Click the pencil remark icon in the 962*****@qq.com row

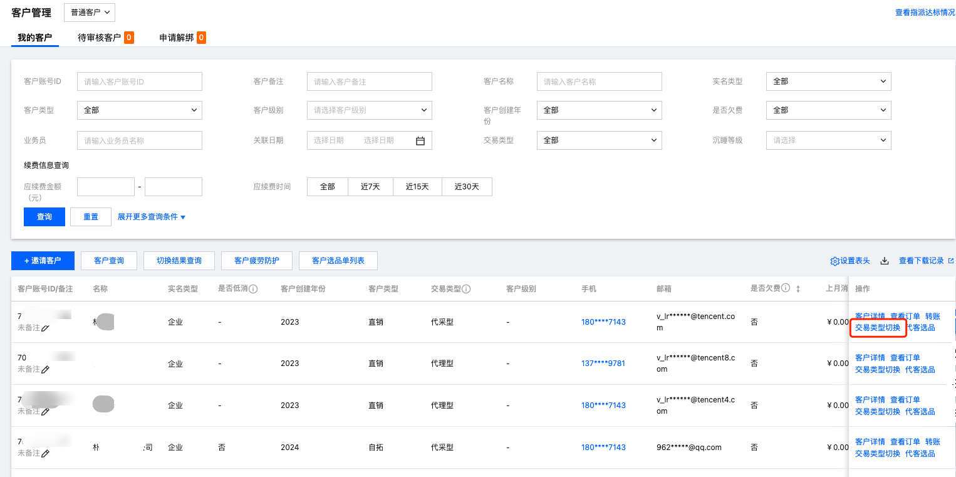pyautogui.click(x=45, y=453)
